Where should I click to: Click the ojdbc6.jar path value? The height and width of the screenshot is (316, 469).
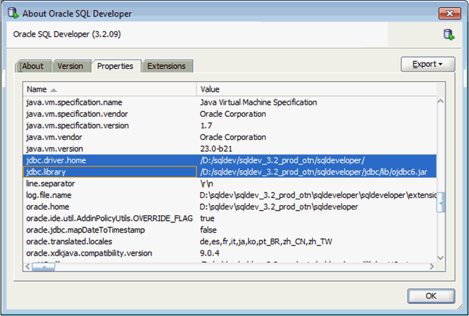(x=314, y=172)
